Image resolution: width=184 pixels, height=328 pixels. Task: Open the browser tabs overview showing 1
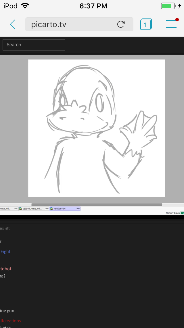(x=146, y=24)
